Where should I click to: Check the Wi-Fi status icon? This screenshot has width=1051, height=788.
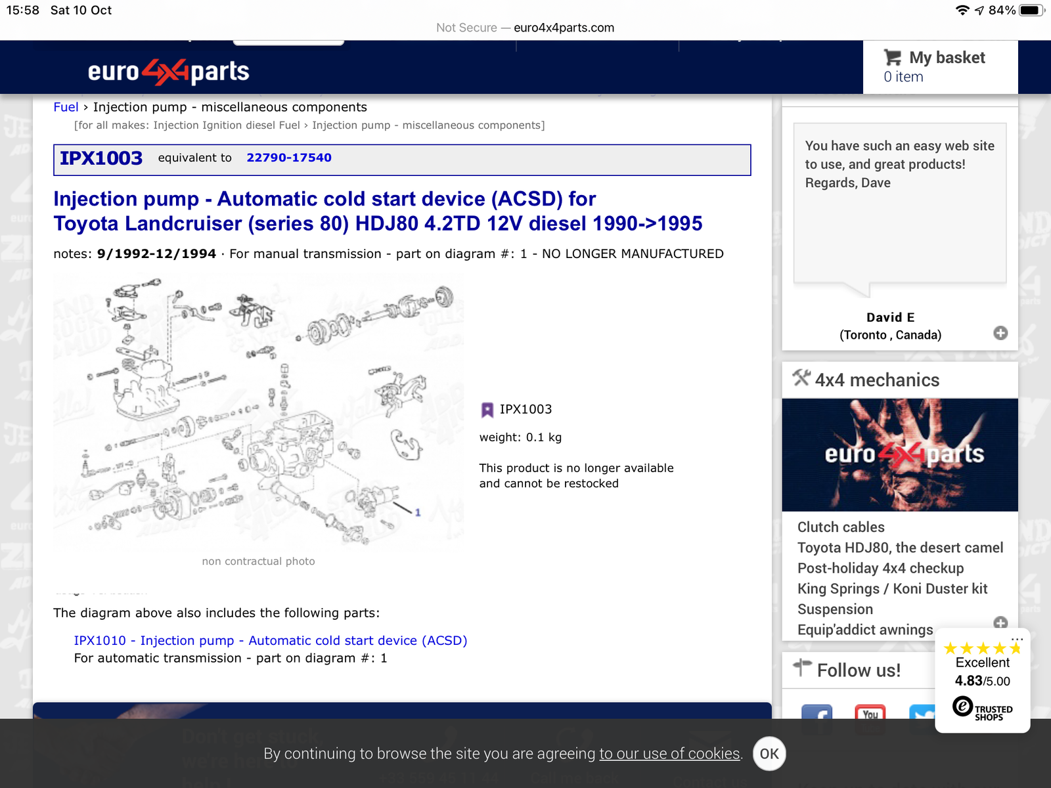coord(962,10)
